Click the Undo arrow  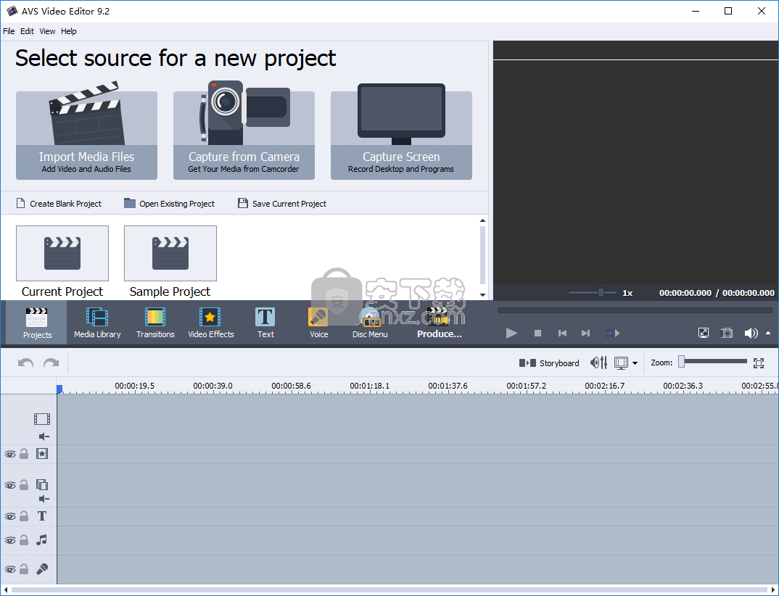[26, 363]
